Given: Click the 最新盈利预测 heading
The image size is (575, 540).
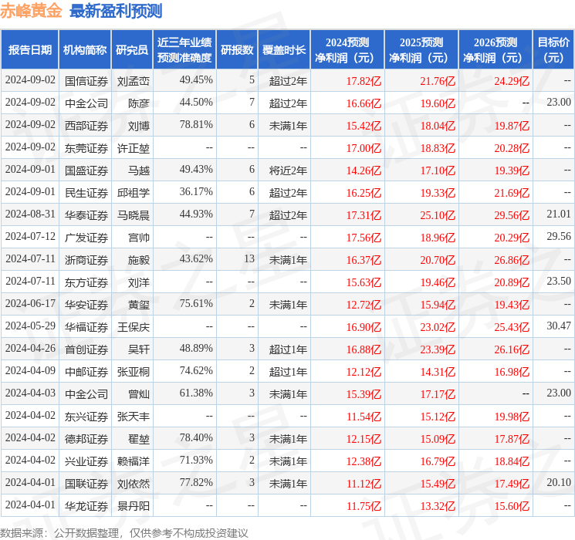Looking at the screenshot, I should (116, 11).
